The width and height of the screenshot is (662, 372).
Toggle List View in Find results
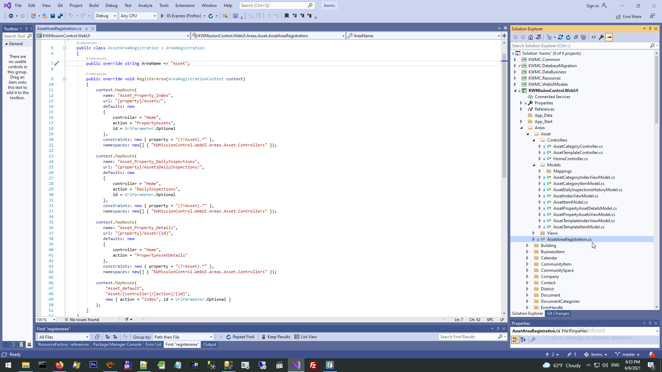(x=305, y=337)
